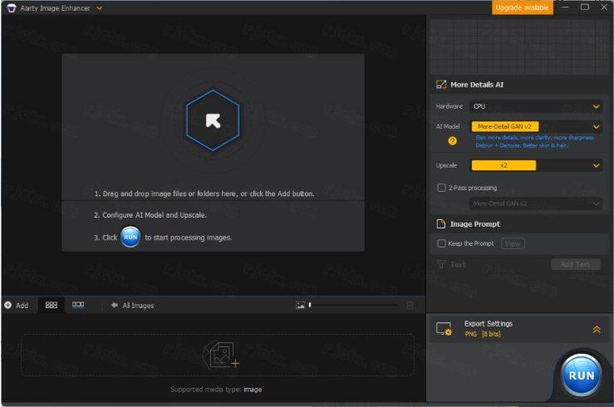Expand the Export Settings panel chevrons
The image size is (614, 407).
[597, 329]
